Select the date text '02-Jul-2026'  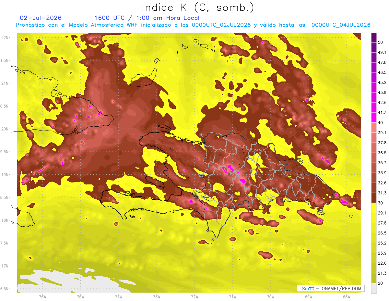[x=41, y=18]
